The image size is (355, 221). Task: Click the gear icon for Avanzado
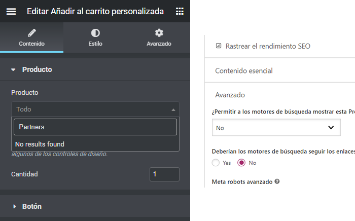[159, 33]
